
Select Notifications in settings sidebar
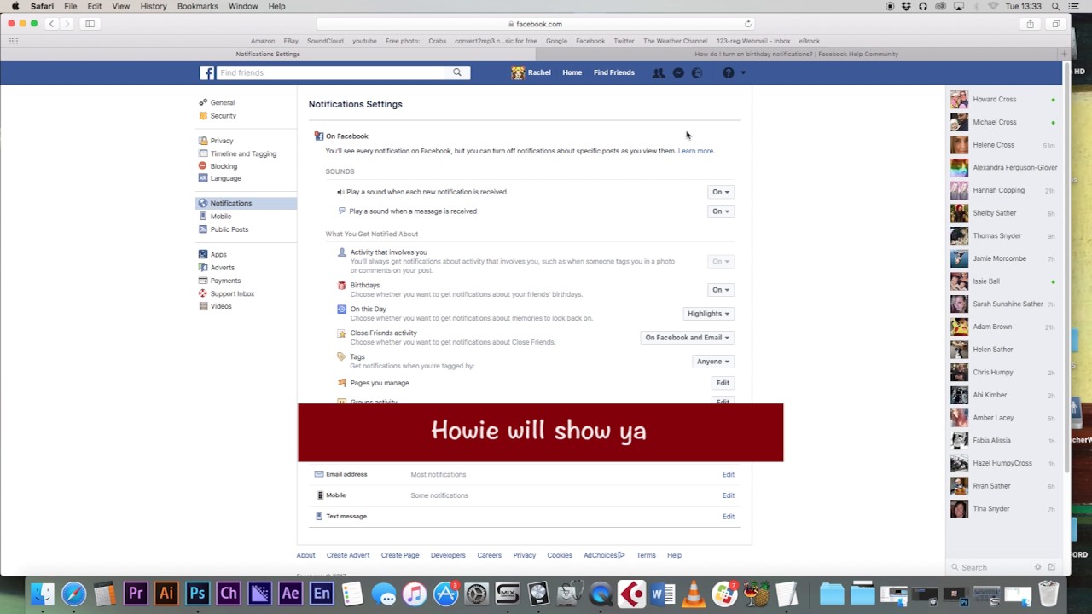[246, 203]
